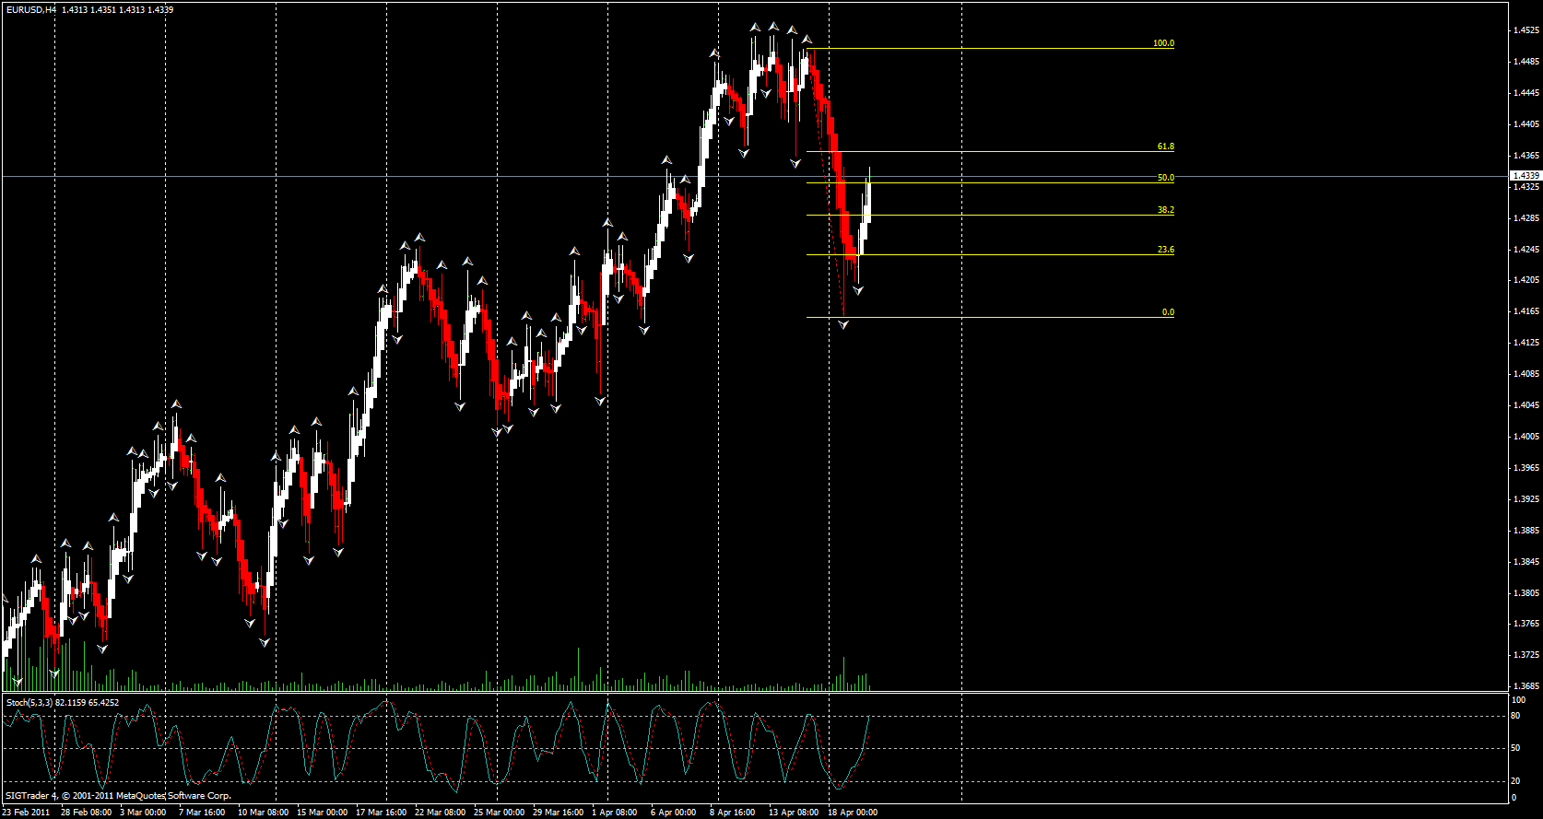Click the 1.3725 price axis label
The width and height of the screenshot is (1543, 819).
1526,655
